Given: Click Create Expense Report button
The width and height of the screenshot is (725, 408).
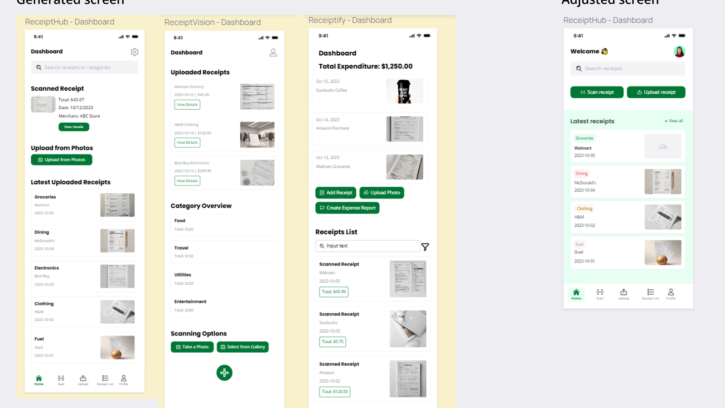Looking at the screenshot, I should coord(348,208).
